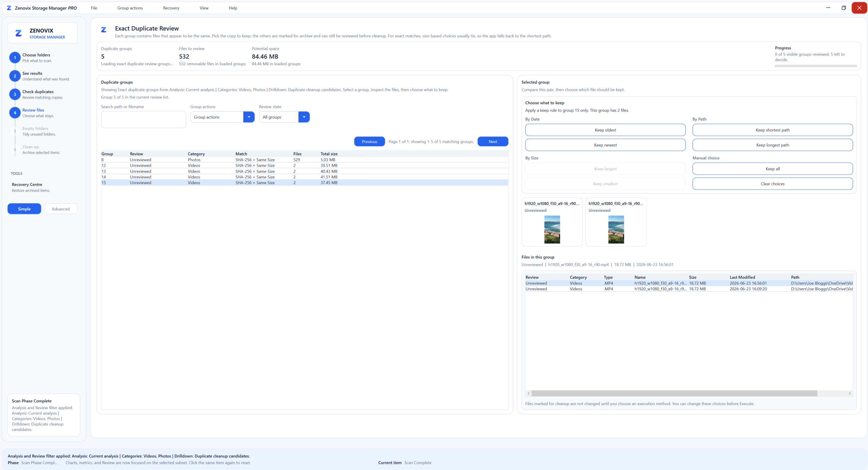This screenshot has width=868, height=470.
Task: Apply Keep oldest rule
Action: (x=605, y=130)
